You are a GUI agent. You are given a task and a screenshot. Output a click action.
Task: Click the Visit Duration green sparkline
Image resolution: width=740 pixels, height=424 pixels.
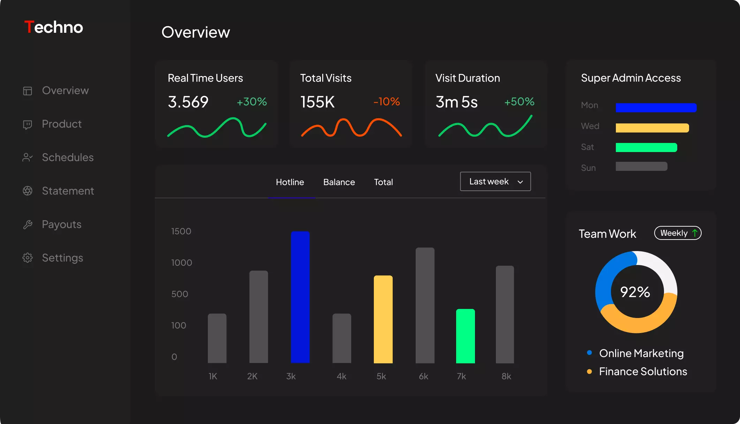point(485,126)
